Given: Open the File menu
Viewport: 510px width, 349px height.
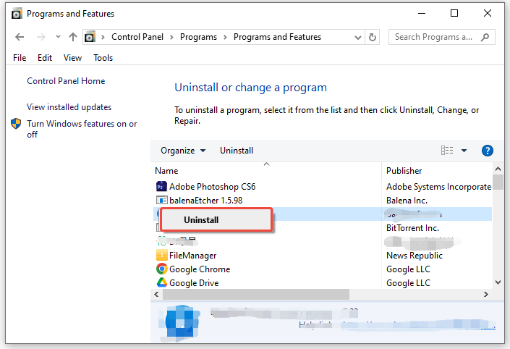Looking at the screenshot, I should pos(20,58).
